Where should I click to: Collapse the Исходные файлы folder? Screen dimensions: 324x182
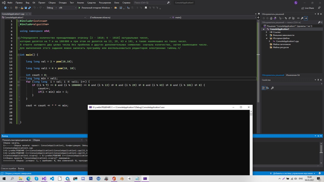pos(266,38)
